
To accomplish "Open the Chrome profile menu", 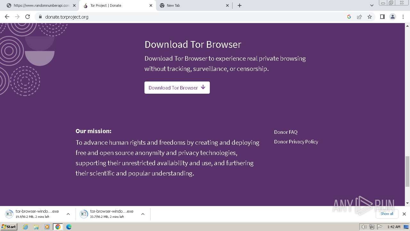I will 393,17.
